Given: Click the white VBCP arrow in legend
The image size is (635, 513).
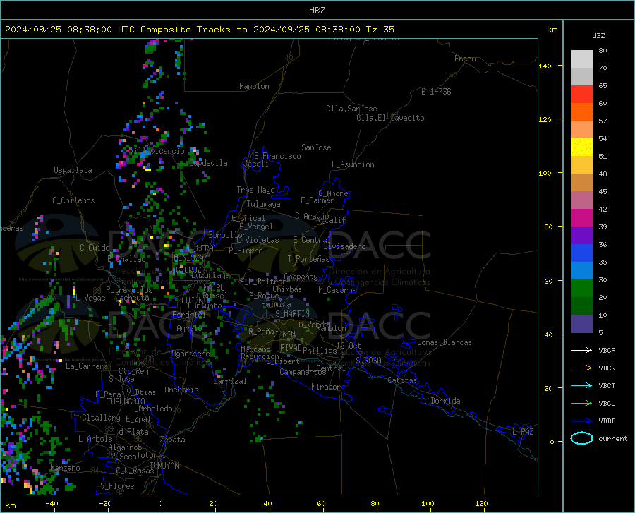Looking at the screenshot, I should coord(581,350).
